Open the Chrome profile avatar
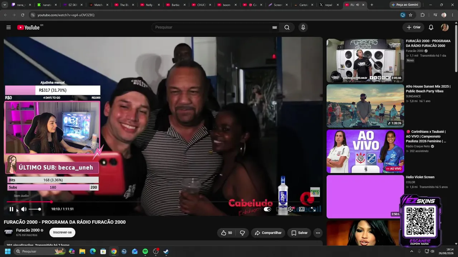This screenshot has width=458, height=257. click(x=444, y=15)
